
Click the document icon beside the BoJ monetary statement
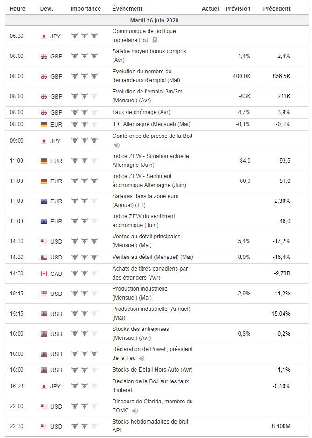click(x=154, y=41)
